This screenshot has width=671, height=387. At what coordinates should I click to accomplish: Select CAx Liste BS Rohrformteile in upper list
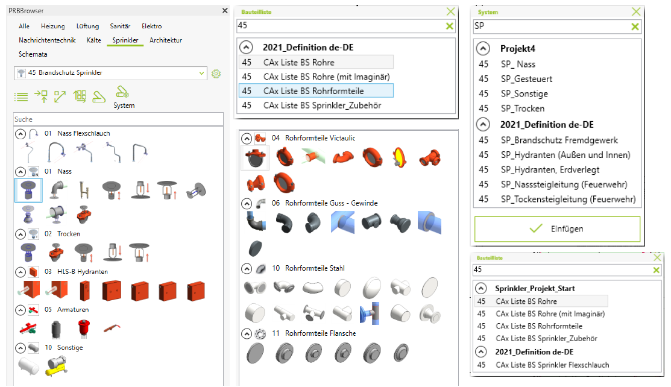(316, 91)
